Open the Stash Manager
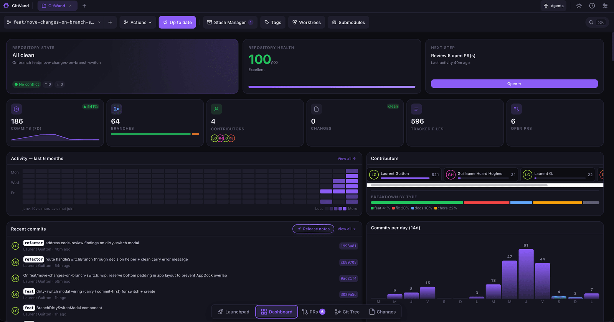 coord(230,22)
